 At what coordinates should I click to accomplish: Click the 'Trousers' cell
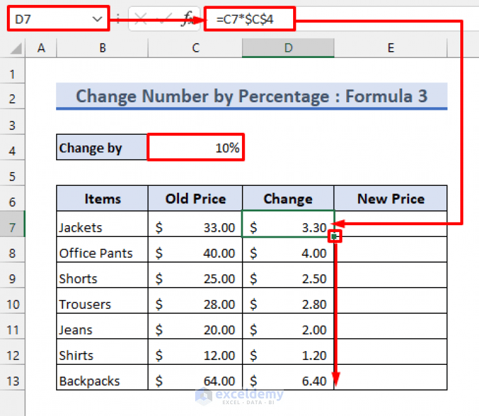[102, 301]
